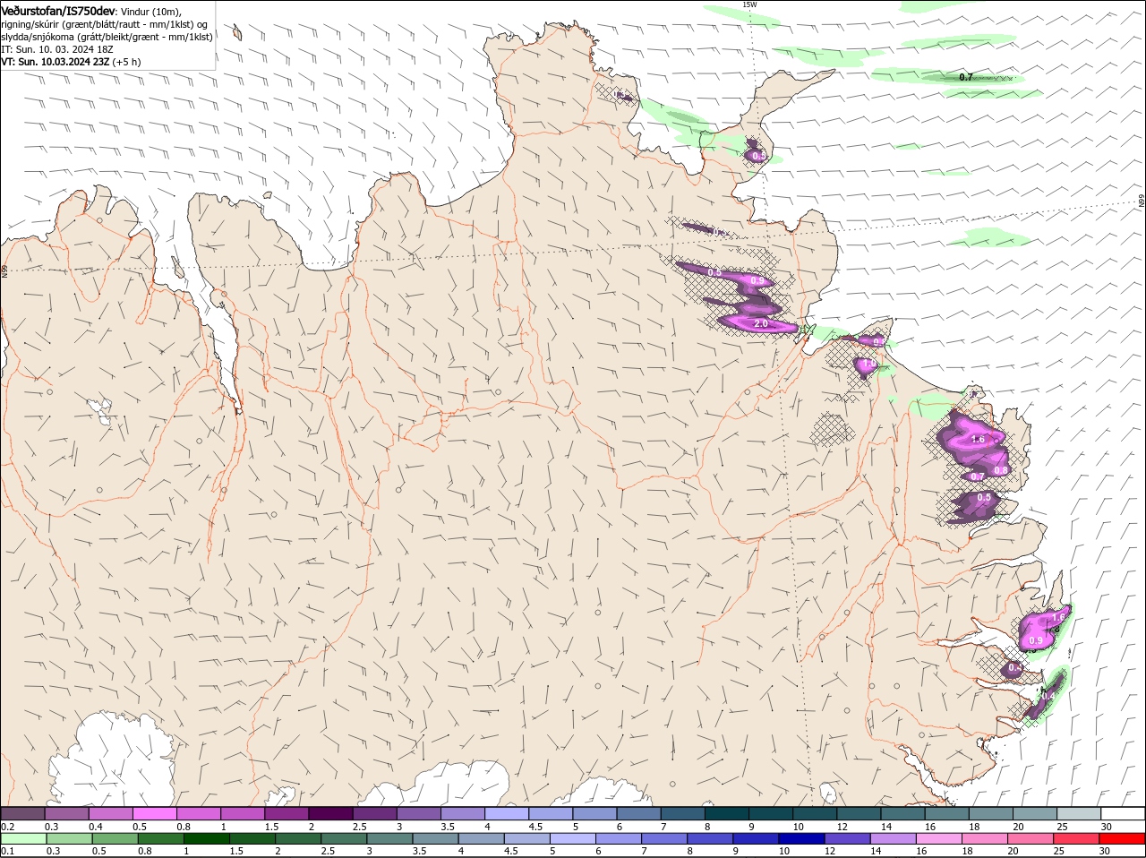Click the 'slydda/snjókoma' legend description line

107,37
